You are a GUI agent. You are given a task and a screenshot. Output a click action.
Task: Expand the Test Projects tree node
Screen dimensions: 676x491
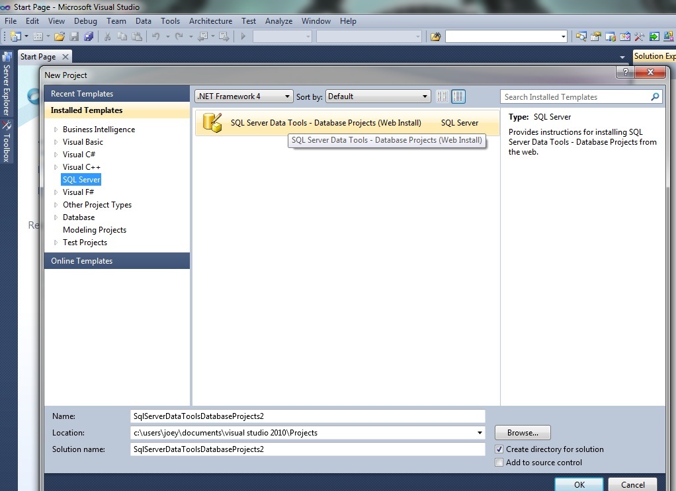pyautogui.click(x=56, y=243)
